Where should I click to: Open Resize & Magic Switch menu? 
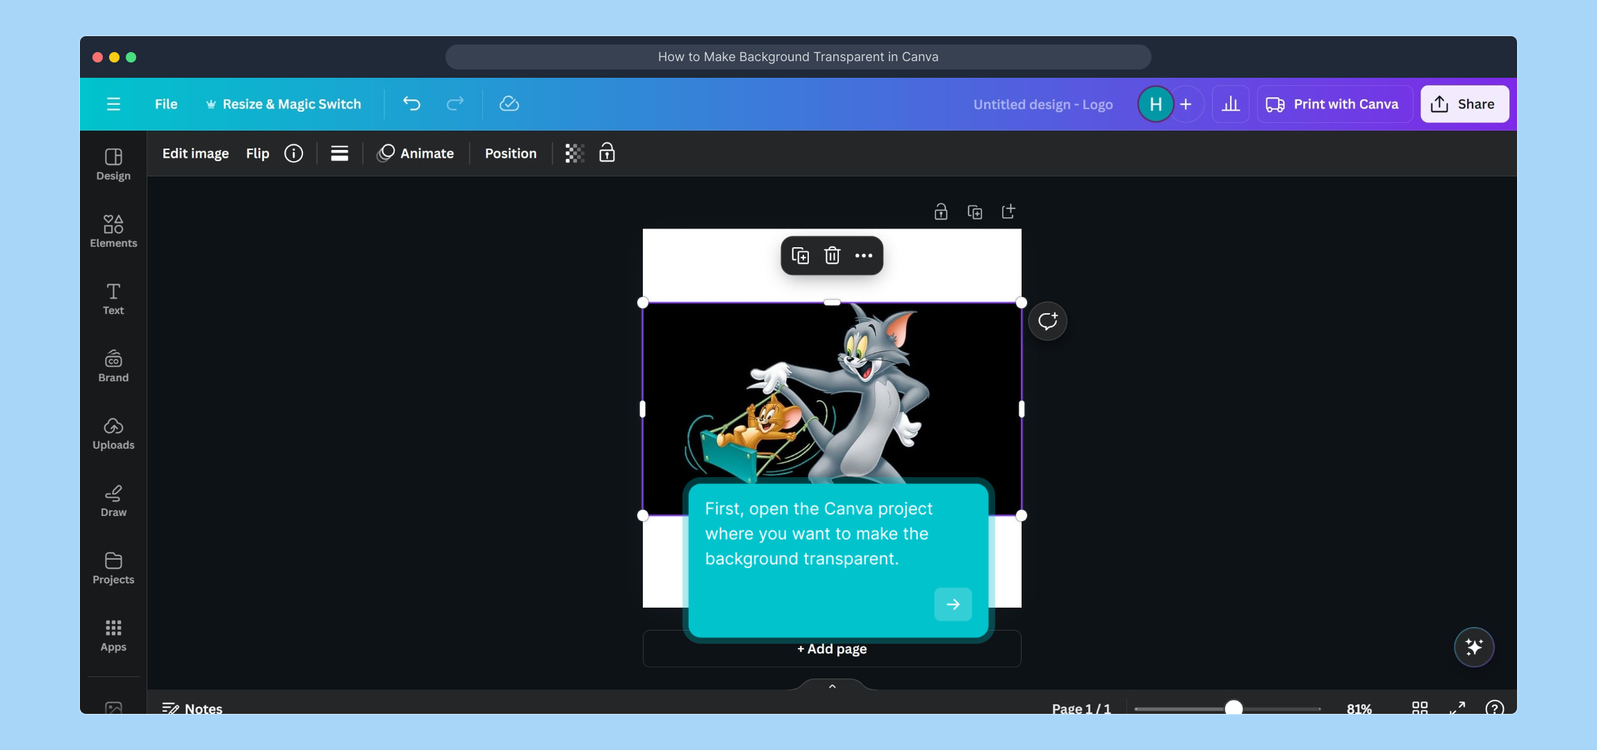coord(284,104)
